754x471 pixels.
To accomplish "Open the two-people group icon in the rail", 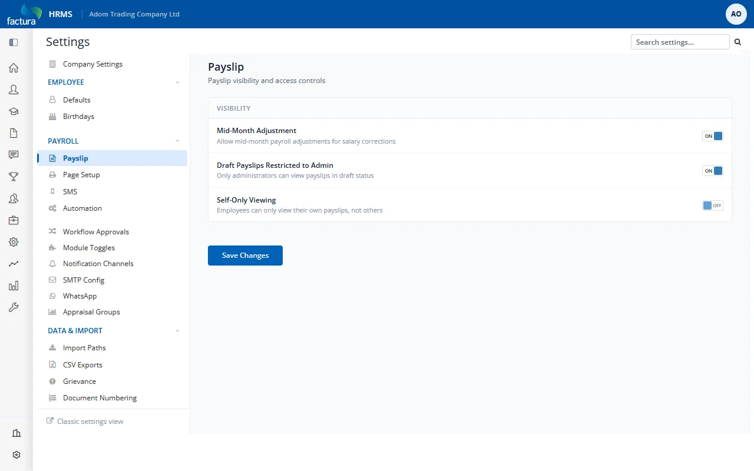I will tap(14, 198).
